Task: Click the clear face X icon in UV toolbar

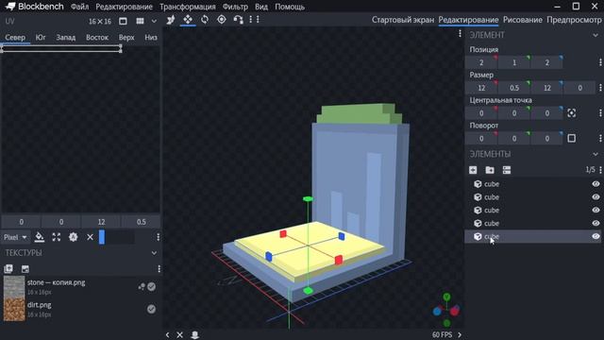Action: click(90, 237)
